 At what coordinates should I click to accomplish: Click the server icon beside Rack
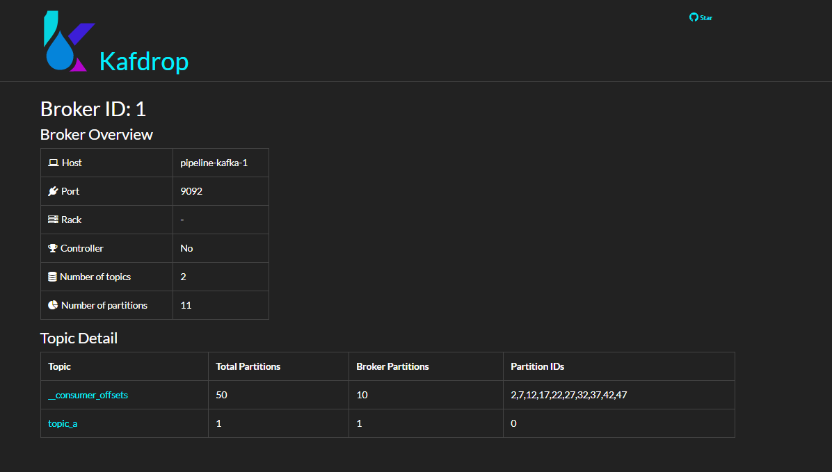53,220
